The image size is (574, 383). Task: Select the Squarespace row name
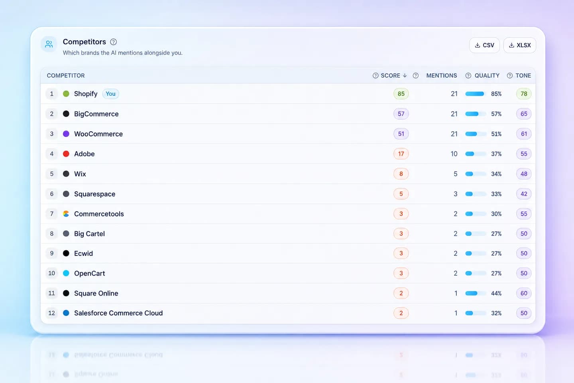(x=95, y=194)
